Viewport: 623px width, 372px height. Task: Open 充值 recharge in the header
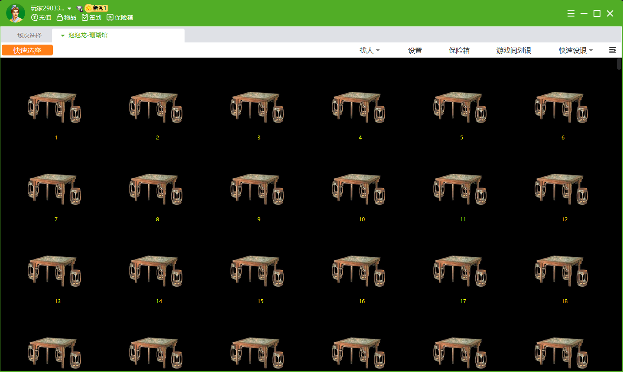(41, 17)
